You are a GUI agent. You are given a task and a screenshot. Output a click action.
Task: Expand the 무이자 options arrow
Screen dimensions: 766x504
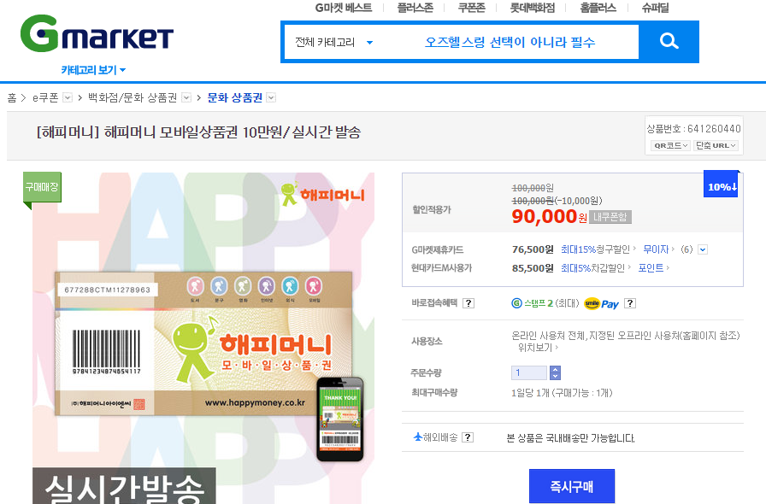tap(703, 249)
